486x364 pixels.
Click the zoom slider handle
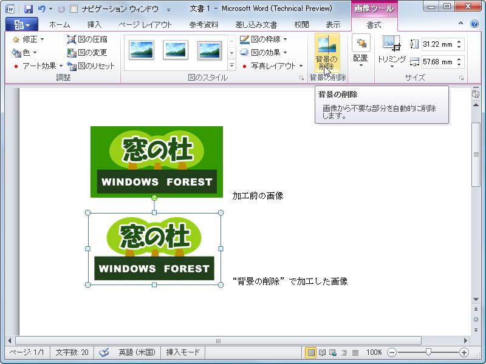(428, 352)
